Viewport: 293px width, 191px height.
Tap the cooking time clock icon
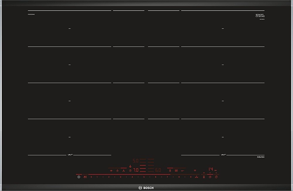point(210,177)
